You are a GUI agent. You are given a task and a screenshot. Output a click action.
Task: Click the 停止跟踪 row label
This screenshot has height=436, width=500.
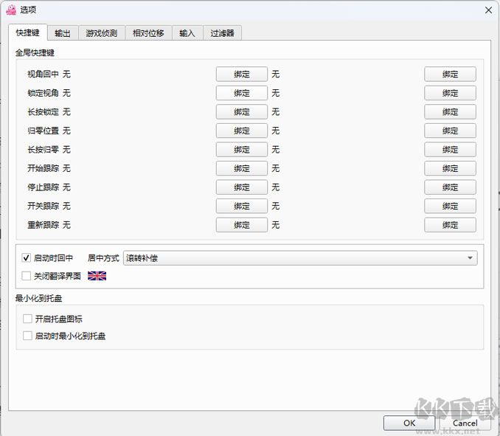(x=43, y=187)
